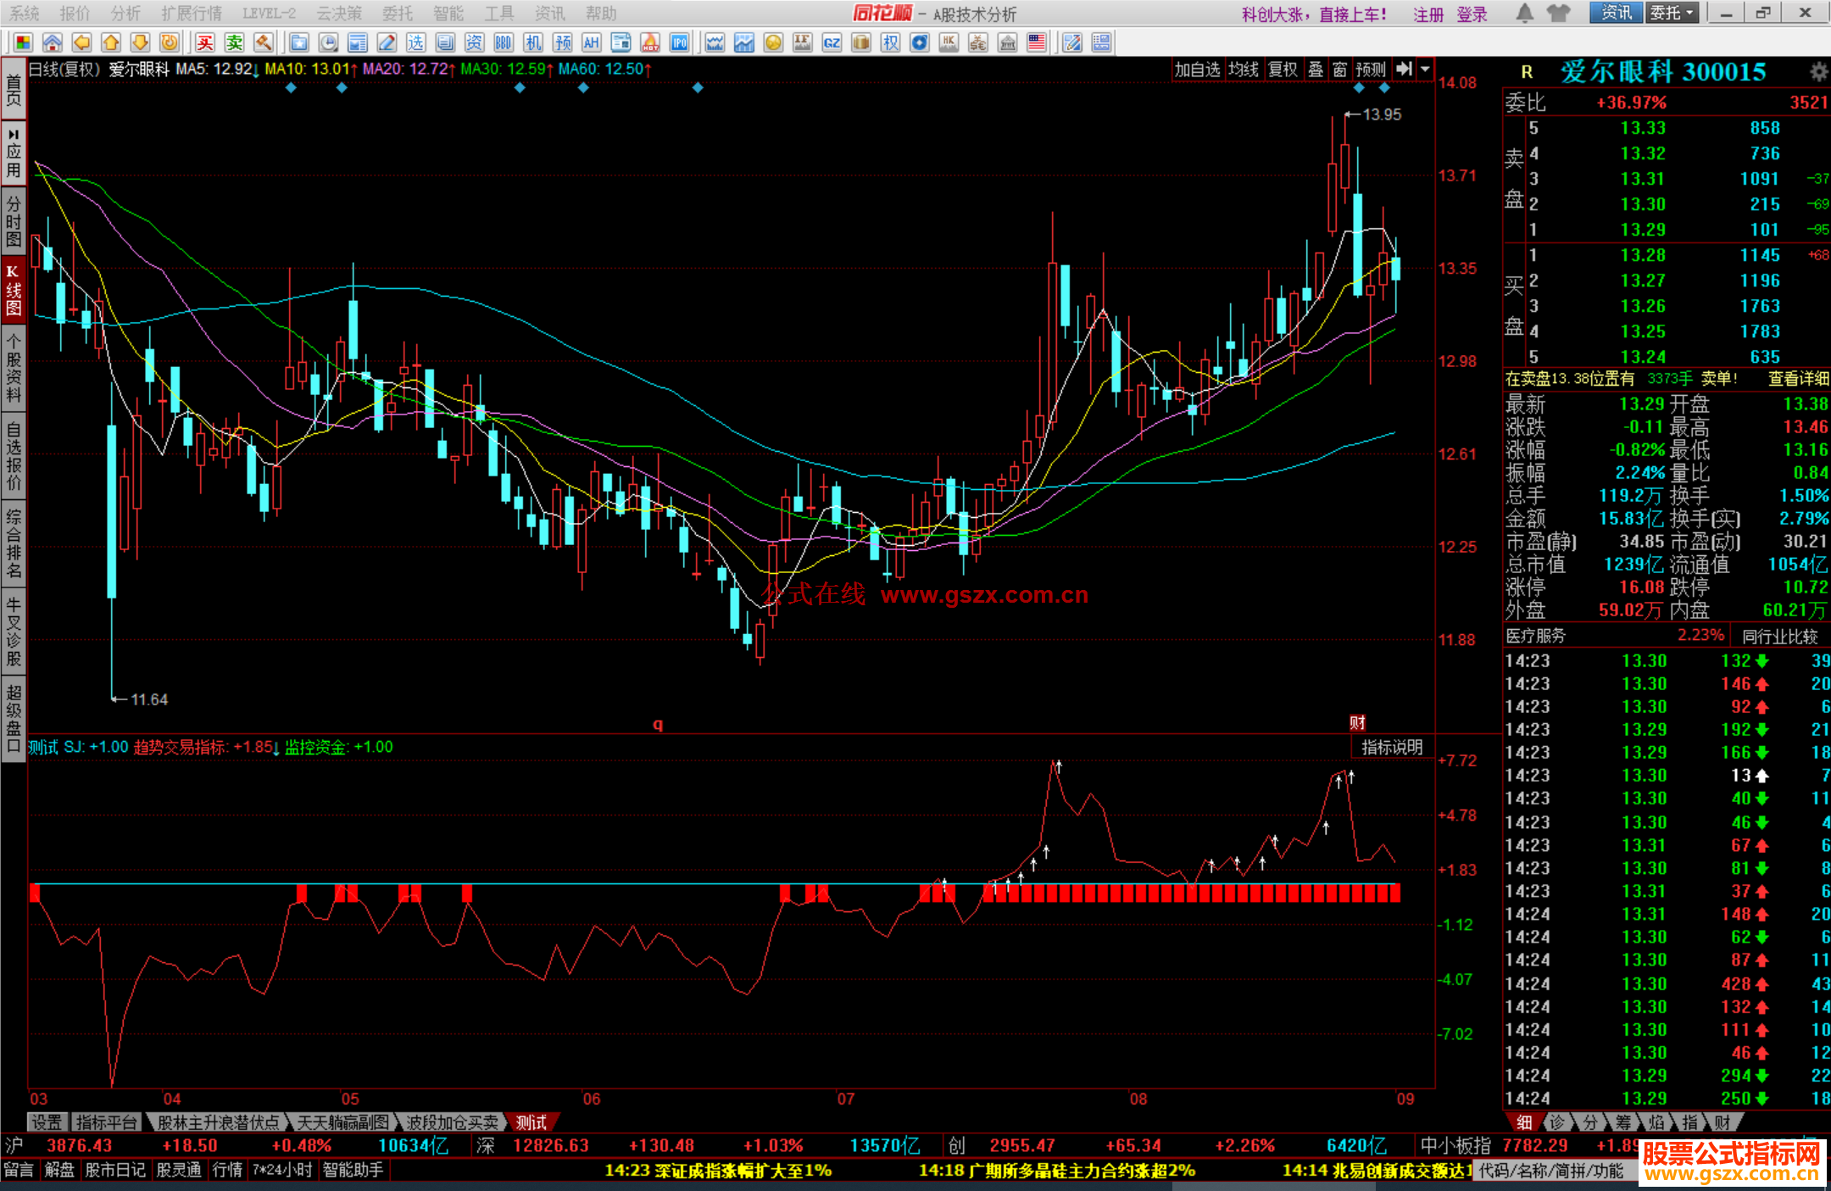This screenshot has height=1191, width=1831.
Task: Toggle 均线 moving average display
Action: pyautogui.click(x=1244, y=70)
